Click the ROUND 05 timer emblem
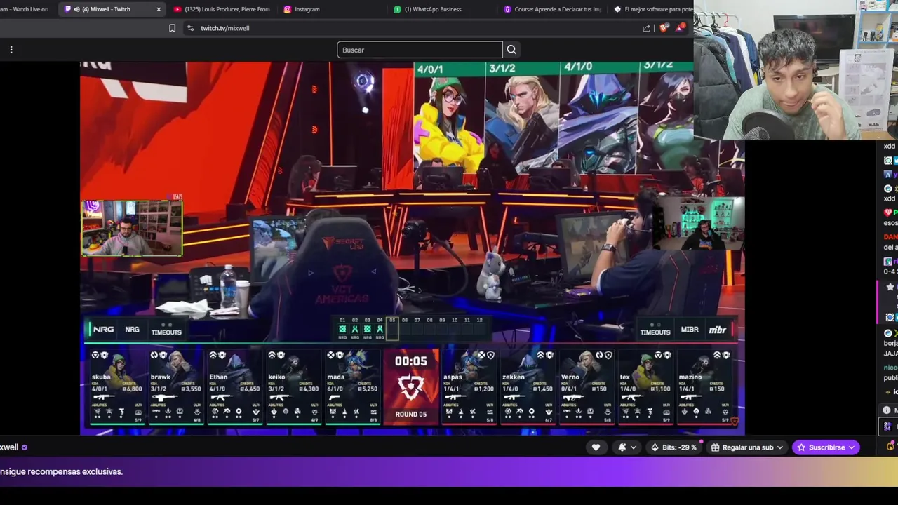 410,387
